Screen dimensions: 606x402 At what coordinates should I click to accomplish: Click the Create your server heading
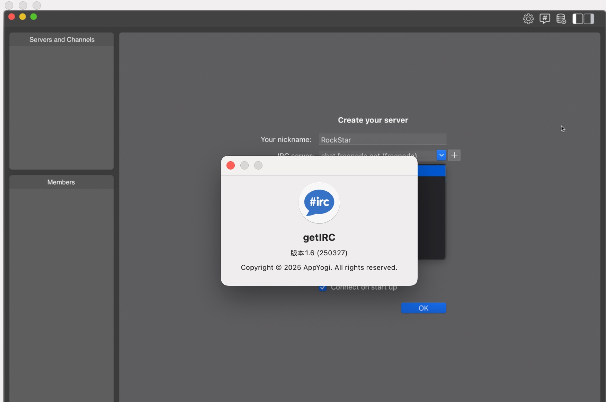pos(373,120)
